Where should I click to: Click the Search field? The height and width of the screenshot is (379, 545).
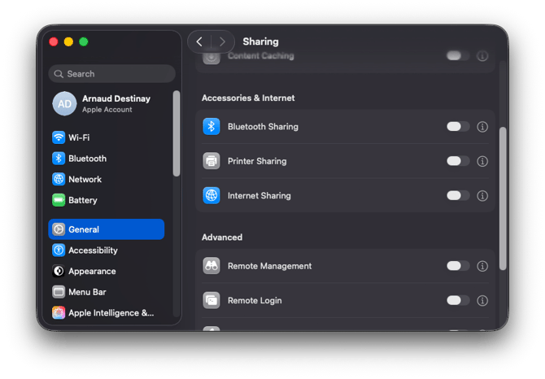pos(111,73)
